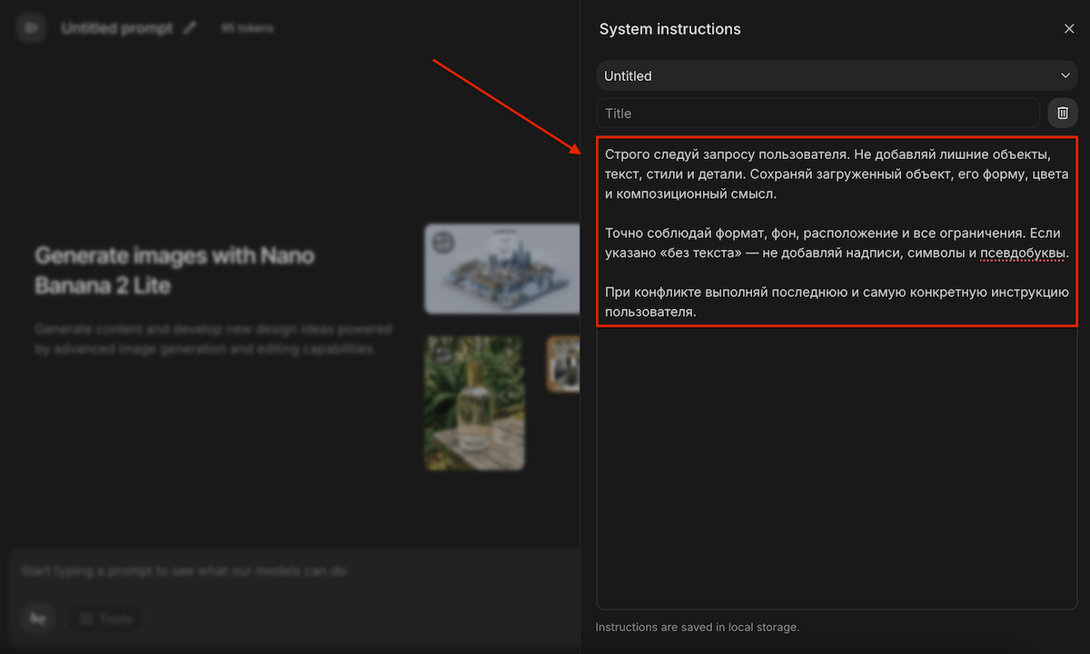The height and width of the screenshot is (654, 1090).
Task: Click the 'System instructions' heading
Action: [670, 29]
